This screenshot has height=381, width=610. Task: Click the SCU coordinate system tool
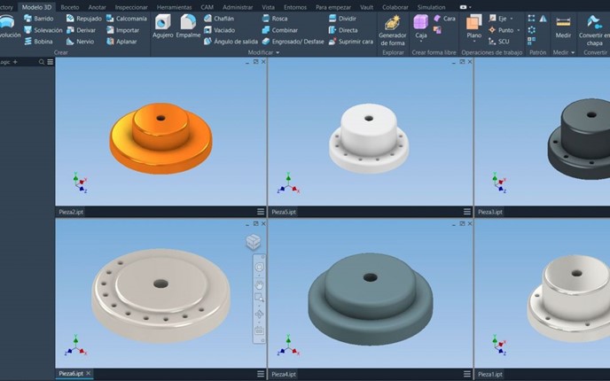499,42
